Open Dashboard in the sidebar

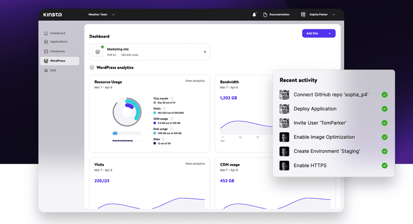pos(58,33)
